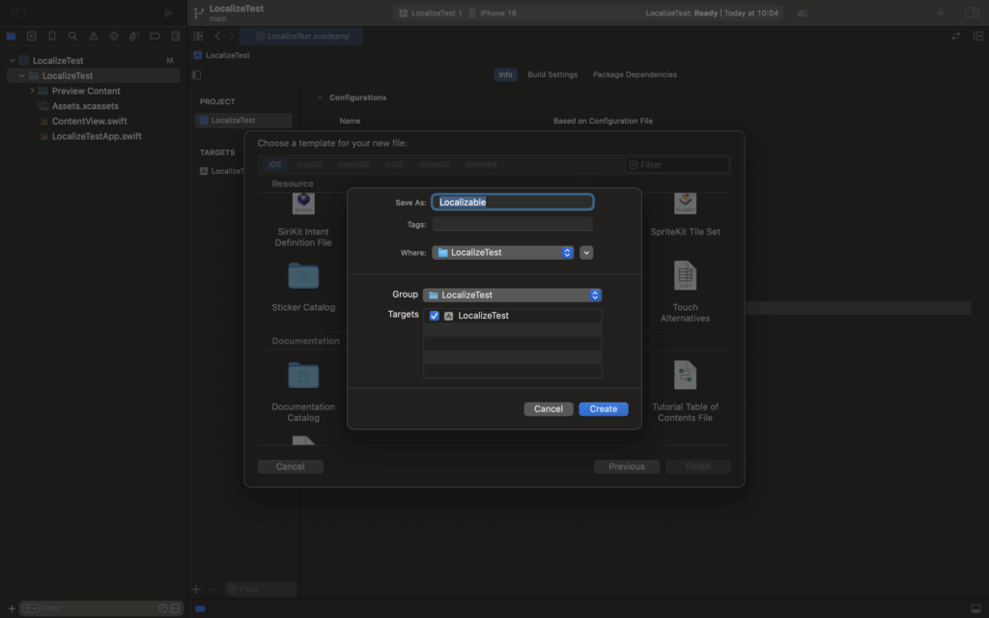Open the Source Control navigator
This screenshot has width=989, height=618.
click(x=32, y=36)
